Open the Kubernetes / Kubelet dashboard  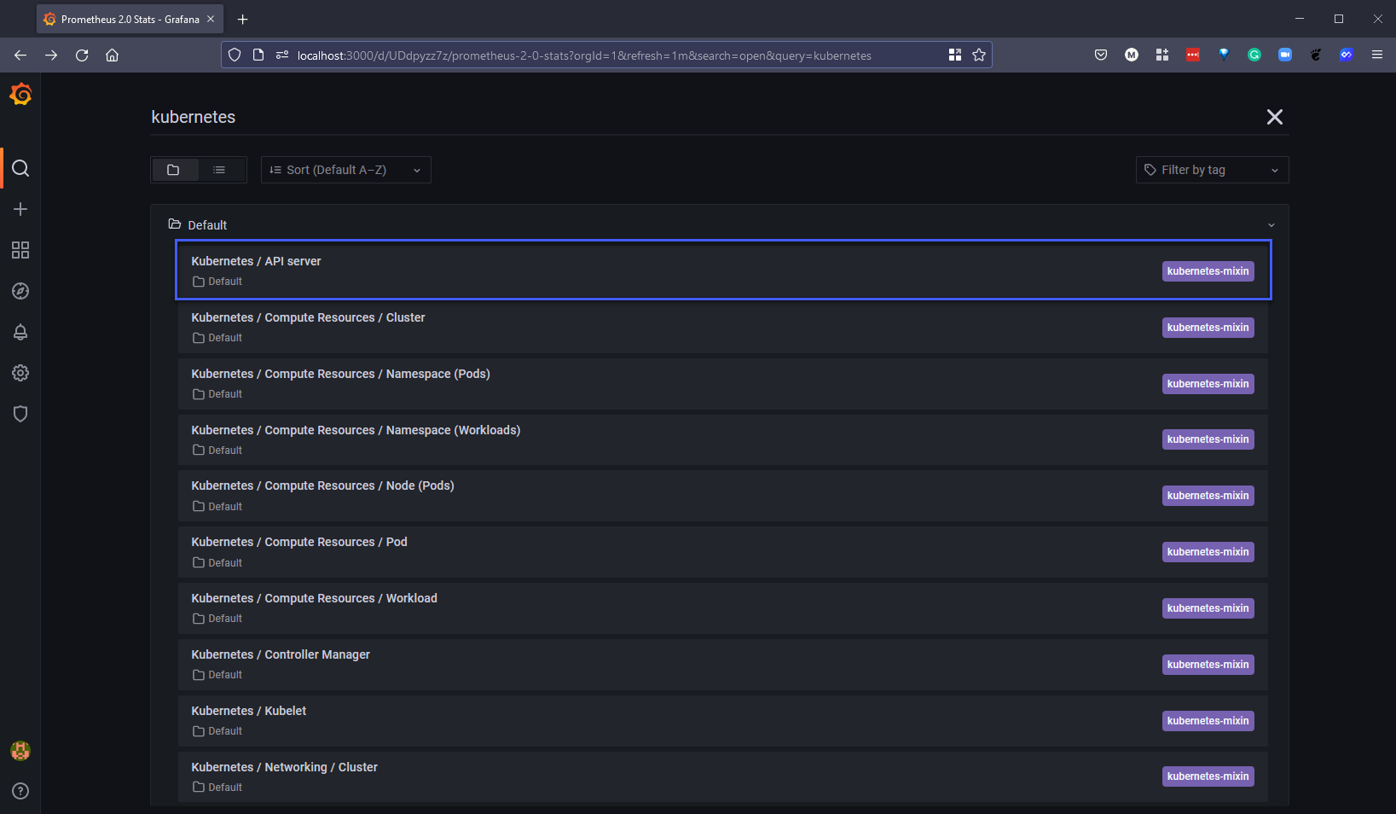(x=248, y=711)
